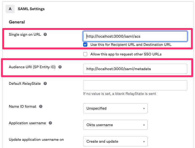
Task: Open the Name ID format dropdown
Action: 115,108
